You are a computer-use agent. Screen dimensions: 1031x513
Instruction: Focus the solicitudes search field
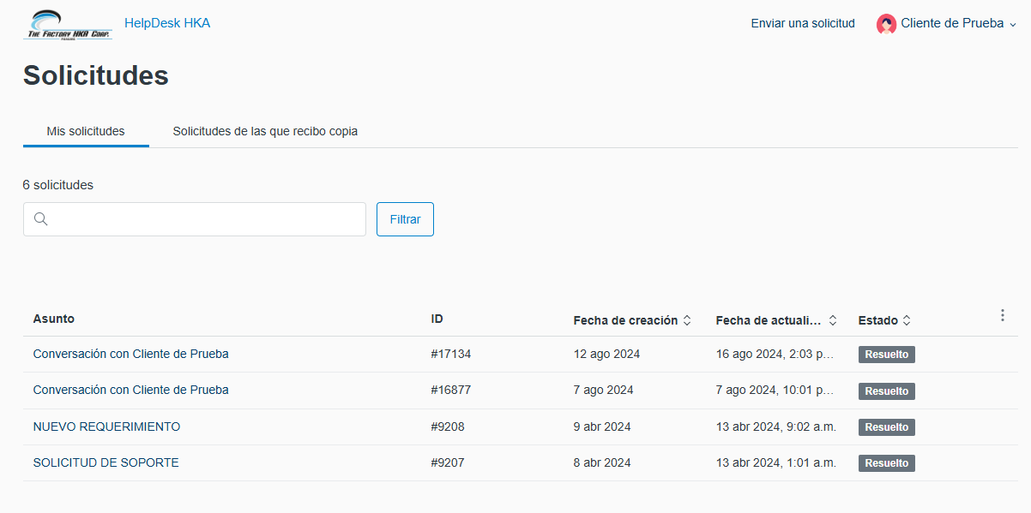(x=206, y=219)
